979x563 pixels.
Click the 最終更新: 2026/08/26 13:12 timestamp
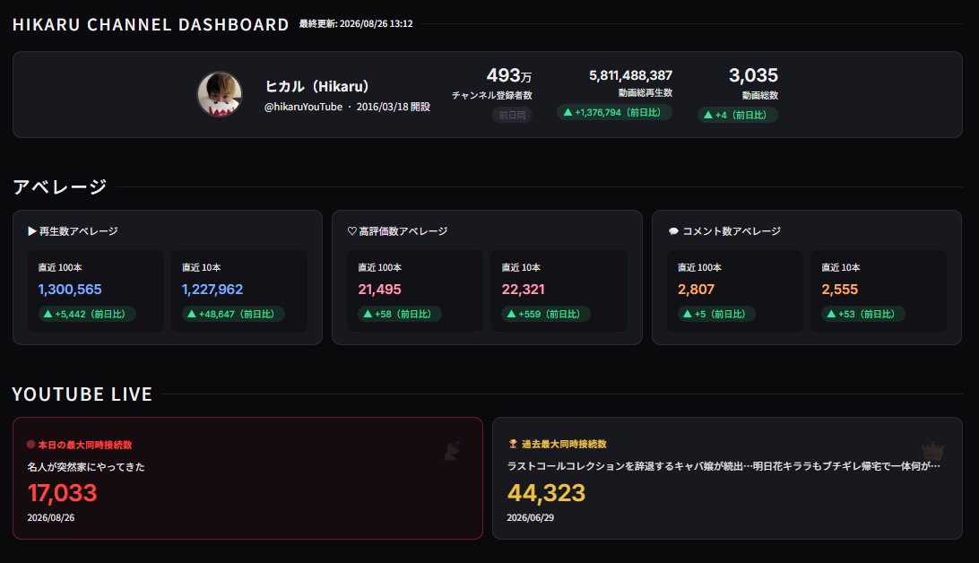[x=356, y=23]
